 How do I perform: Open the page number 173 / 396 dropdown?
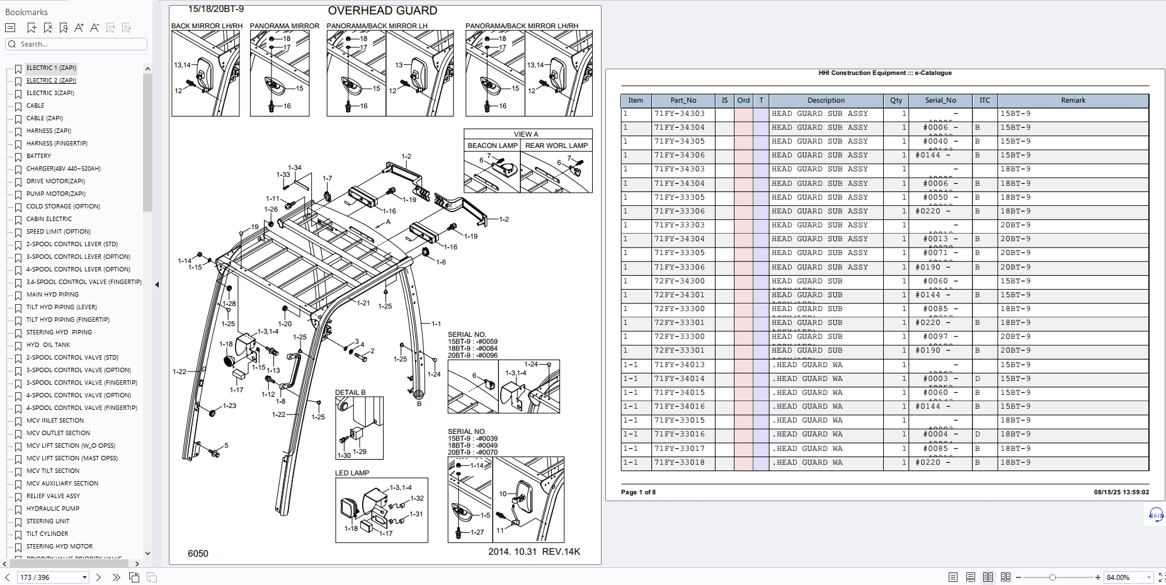click(84, 577)
